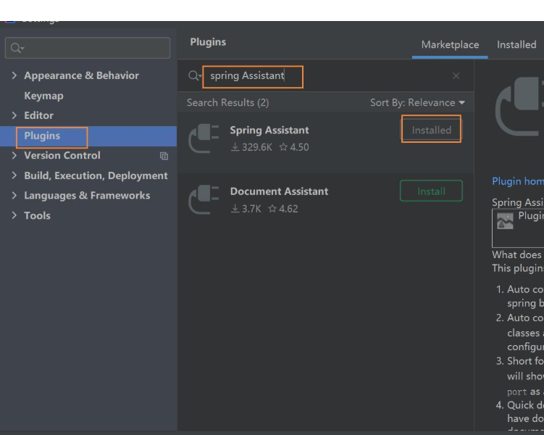Viewport: 544px width, 435px height.
Task: Click the Spring Assistant plugin icon
Action: 204,138
